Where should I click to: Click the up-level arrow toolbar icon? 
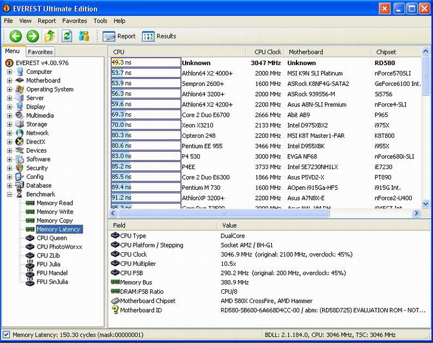[x=50, y=36]
